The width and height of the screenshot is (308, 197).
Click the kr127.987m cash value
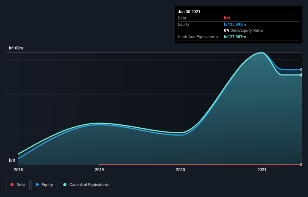click(x=235, y=37)
